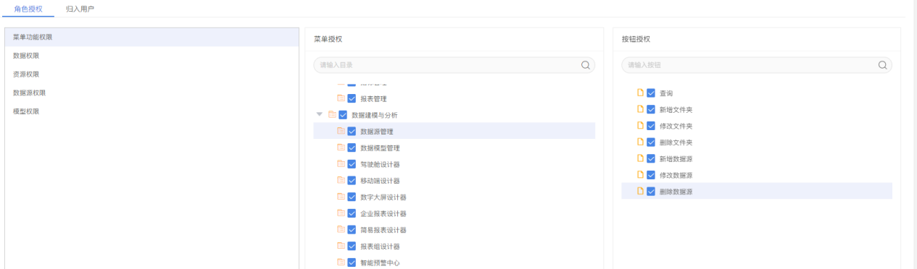Open the 归入用户 tab
The height and width of the screenshot is (269, 917).
coord(80,9)
